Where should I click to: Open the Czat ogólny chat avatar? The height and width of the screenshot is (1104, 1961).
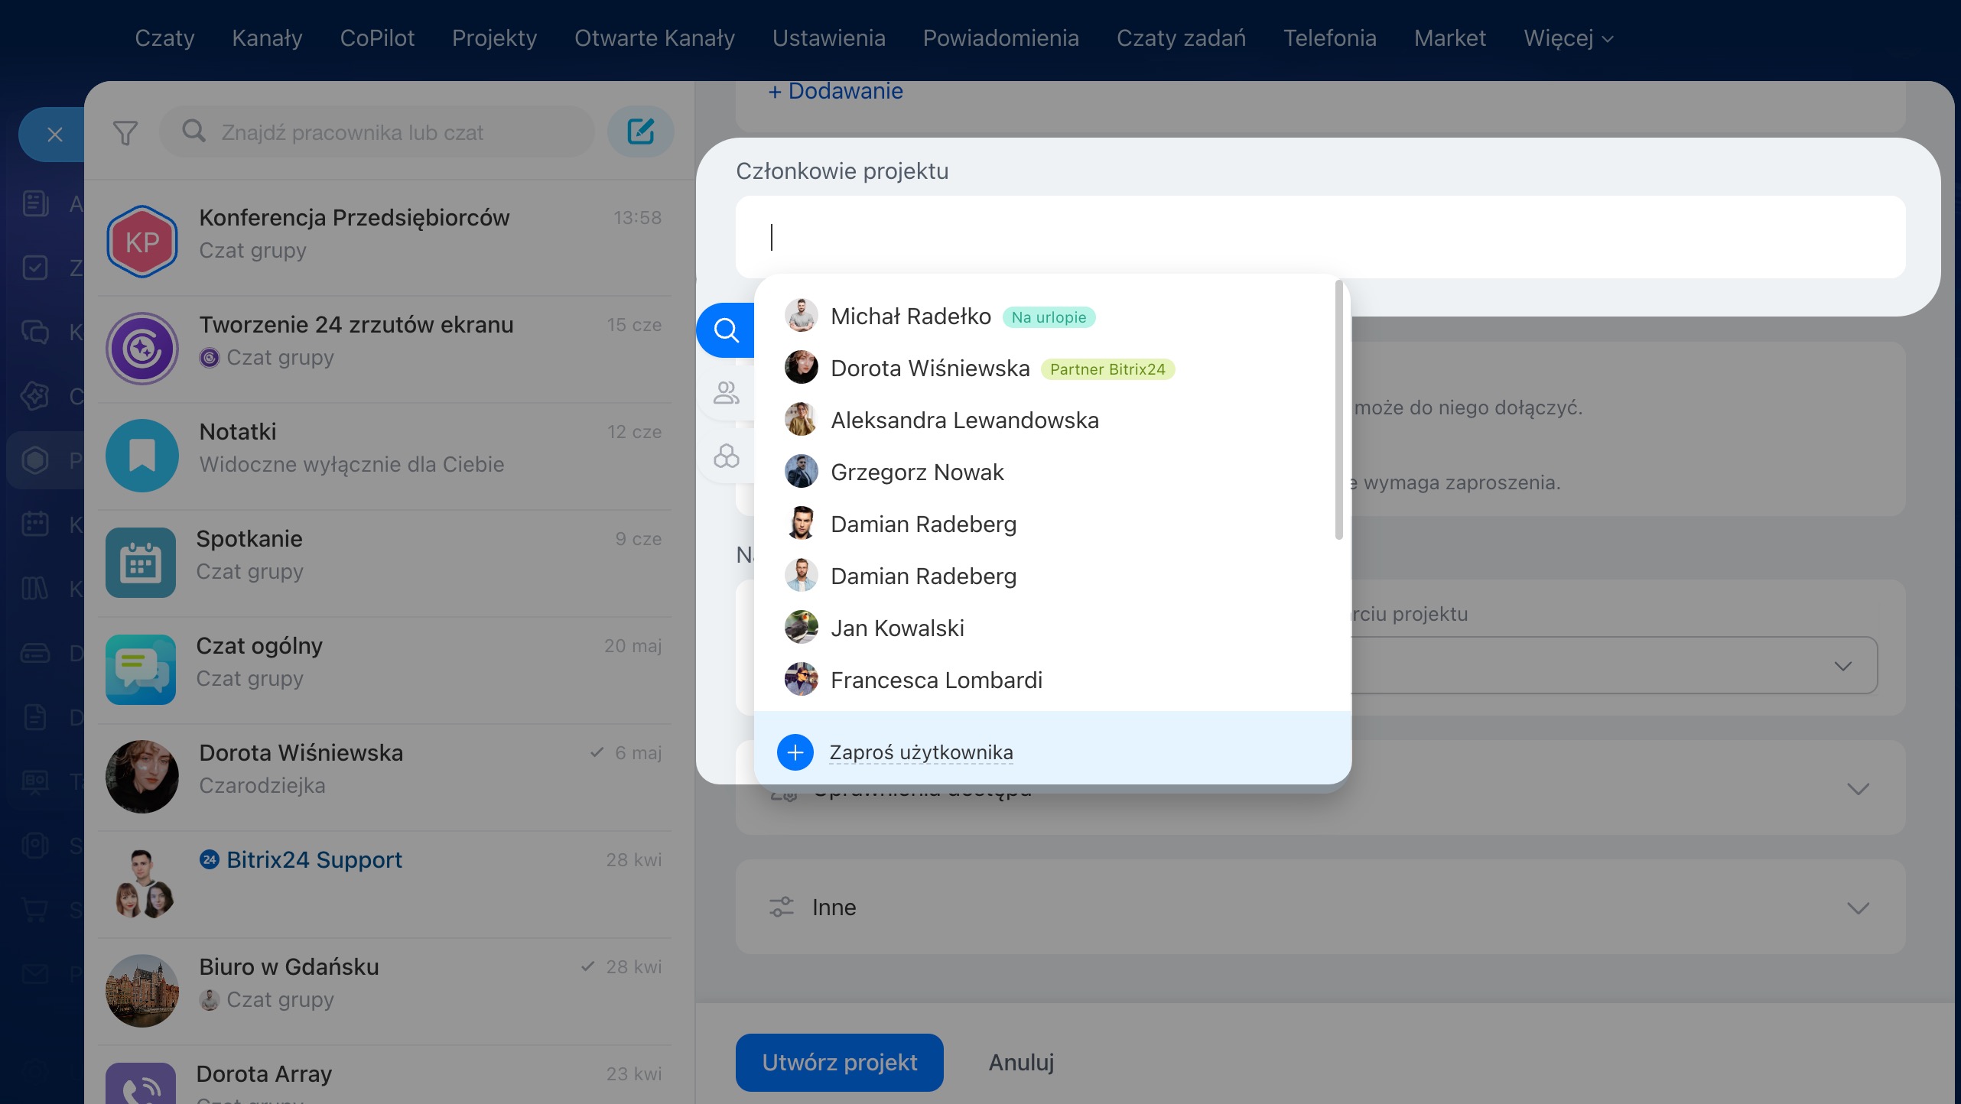(x=141, y=670)
